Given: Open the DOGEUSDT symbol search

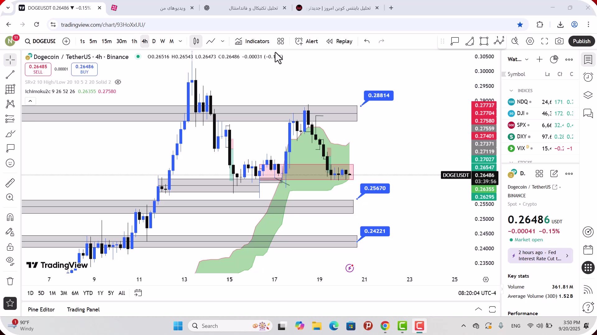Looking at the screenshot, I should coord(41,41).
